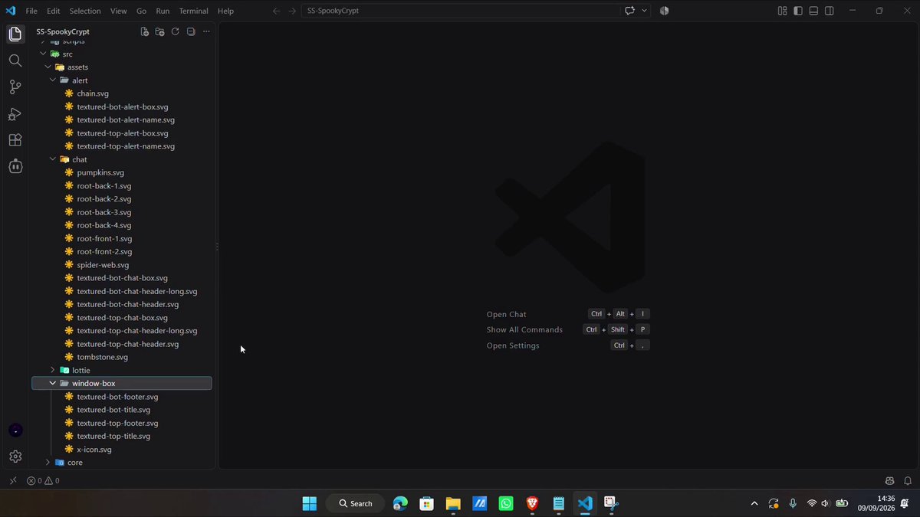Toggle the Secondary Side Bar visibility
Screen dimensions: 920x517
pyautogui.click(x=830, y=11)
